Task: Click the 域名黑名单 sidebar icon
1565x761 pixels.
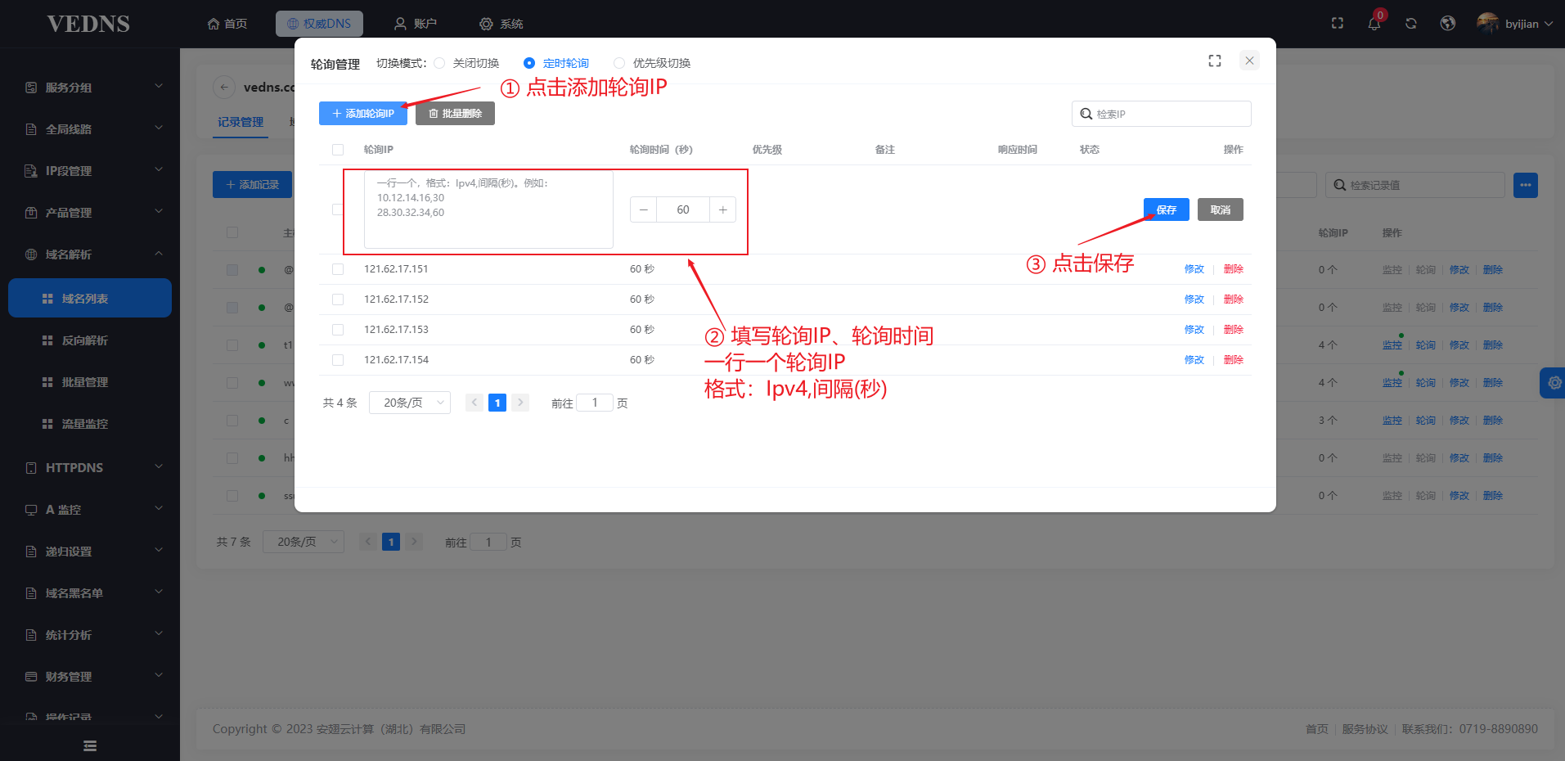Action: coord(31,593)
